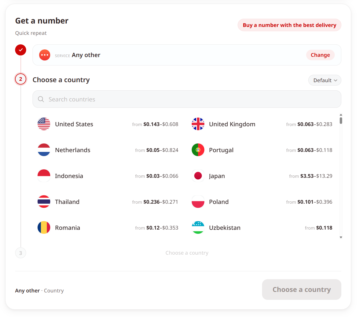Screen dimensions: 358x317
Task: Select the Romania flag icon
Action: pyautogui.click(x=44, y=227)
